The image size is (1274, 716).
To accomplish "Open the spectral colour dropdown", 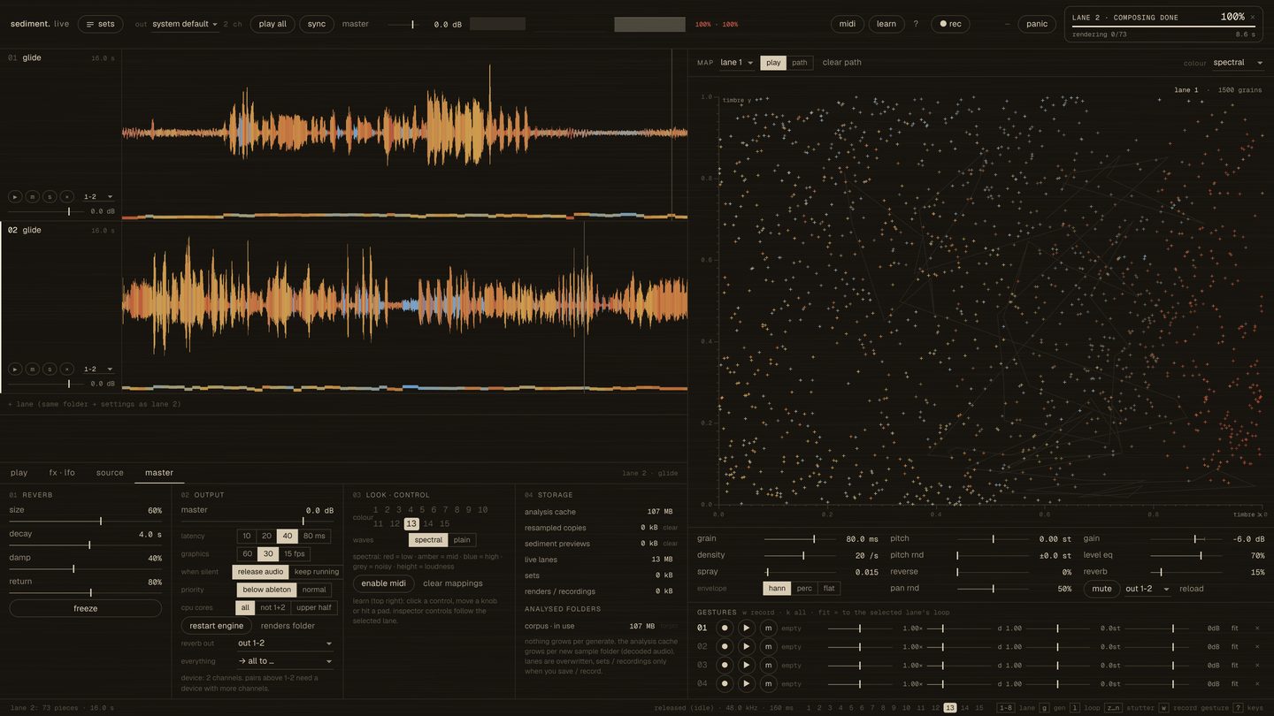I will (1238, 63).
